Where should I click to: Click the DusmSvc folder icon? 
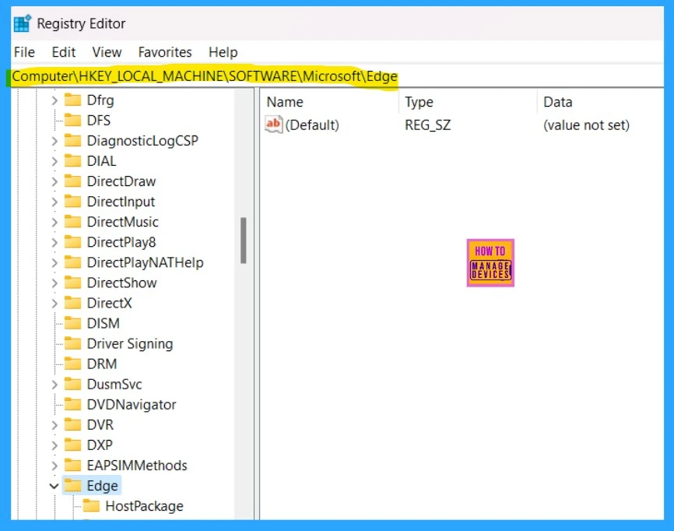coord(72,384)
